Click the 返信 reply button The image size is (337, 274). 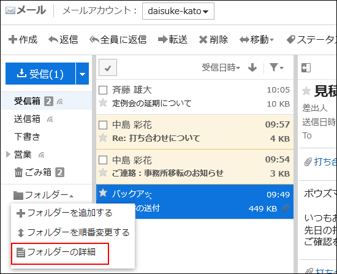[x=63, y=40]
